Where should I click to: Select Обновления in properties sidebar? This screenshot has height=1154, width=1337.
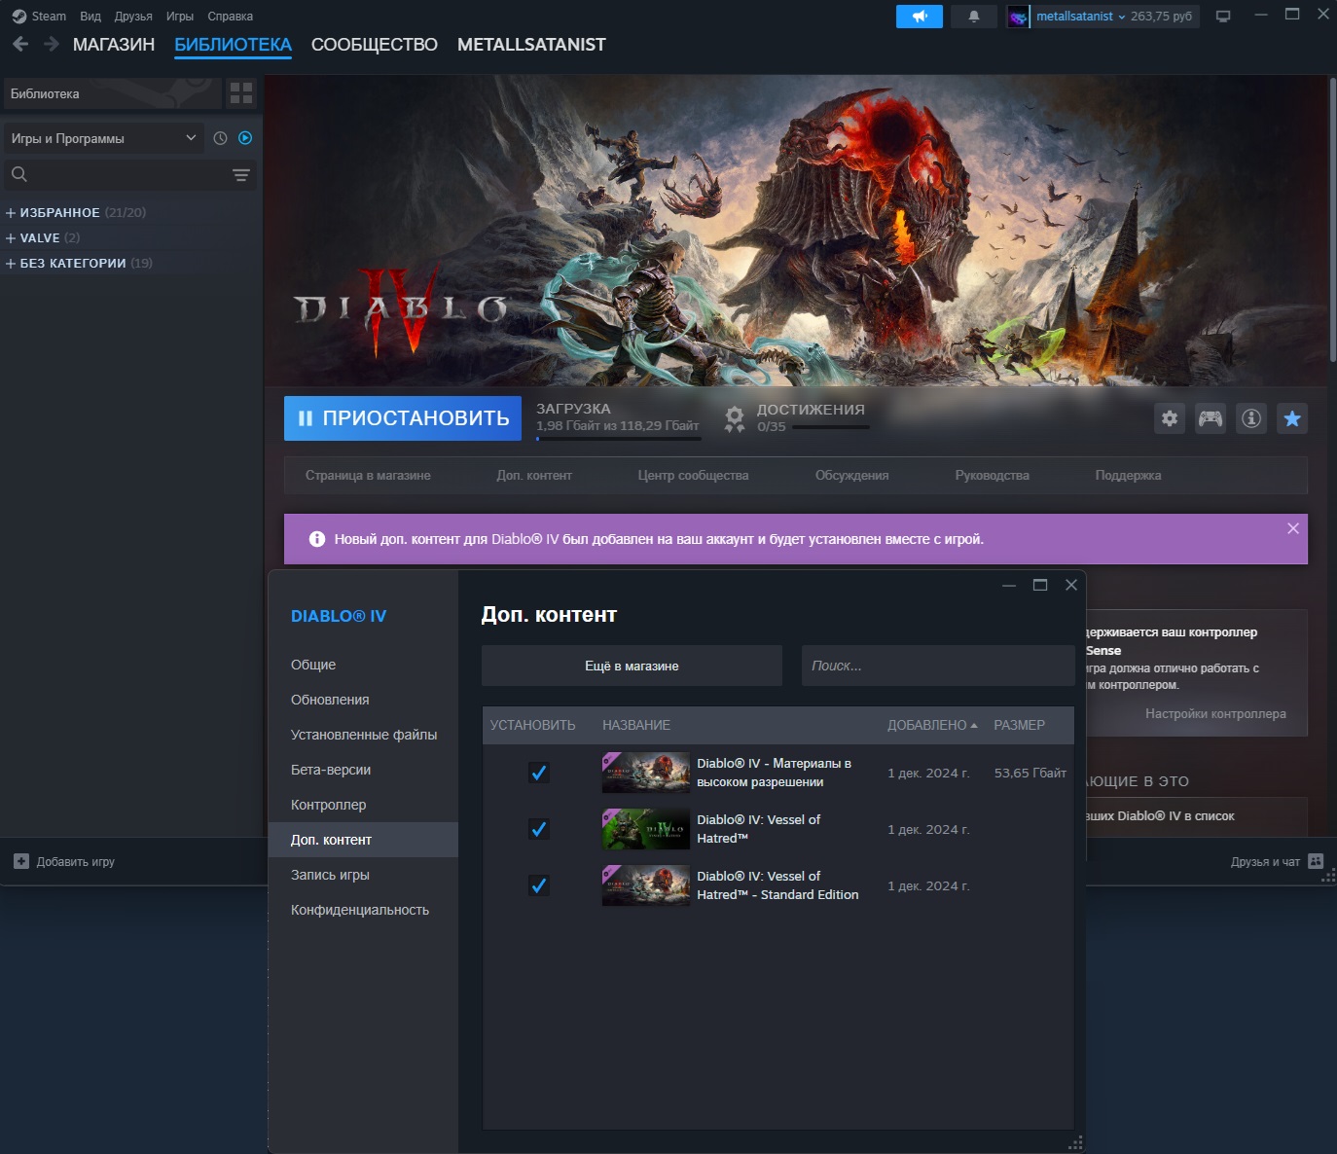coord(330,700)
